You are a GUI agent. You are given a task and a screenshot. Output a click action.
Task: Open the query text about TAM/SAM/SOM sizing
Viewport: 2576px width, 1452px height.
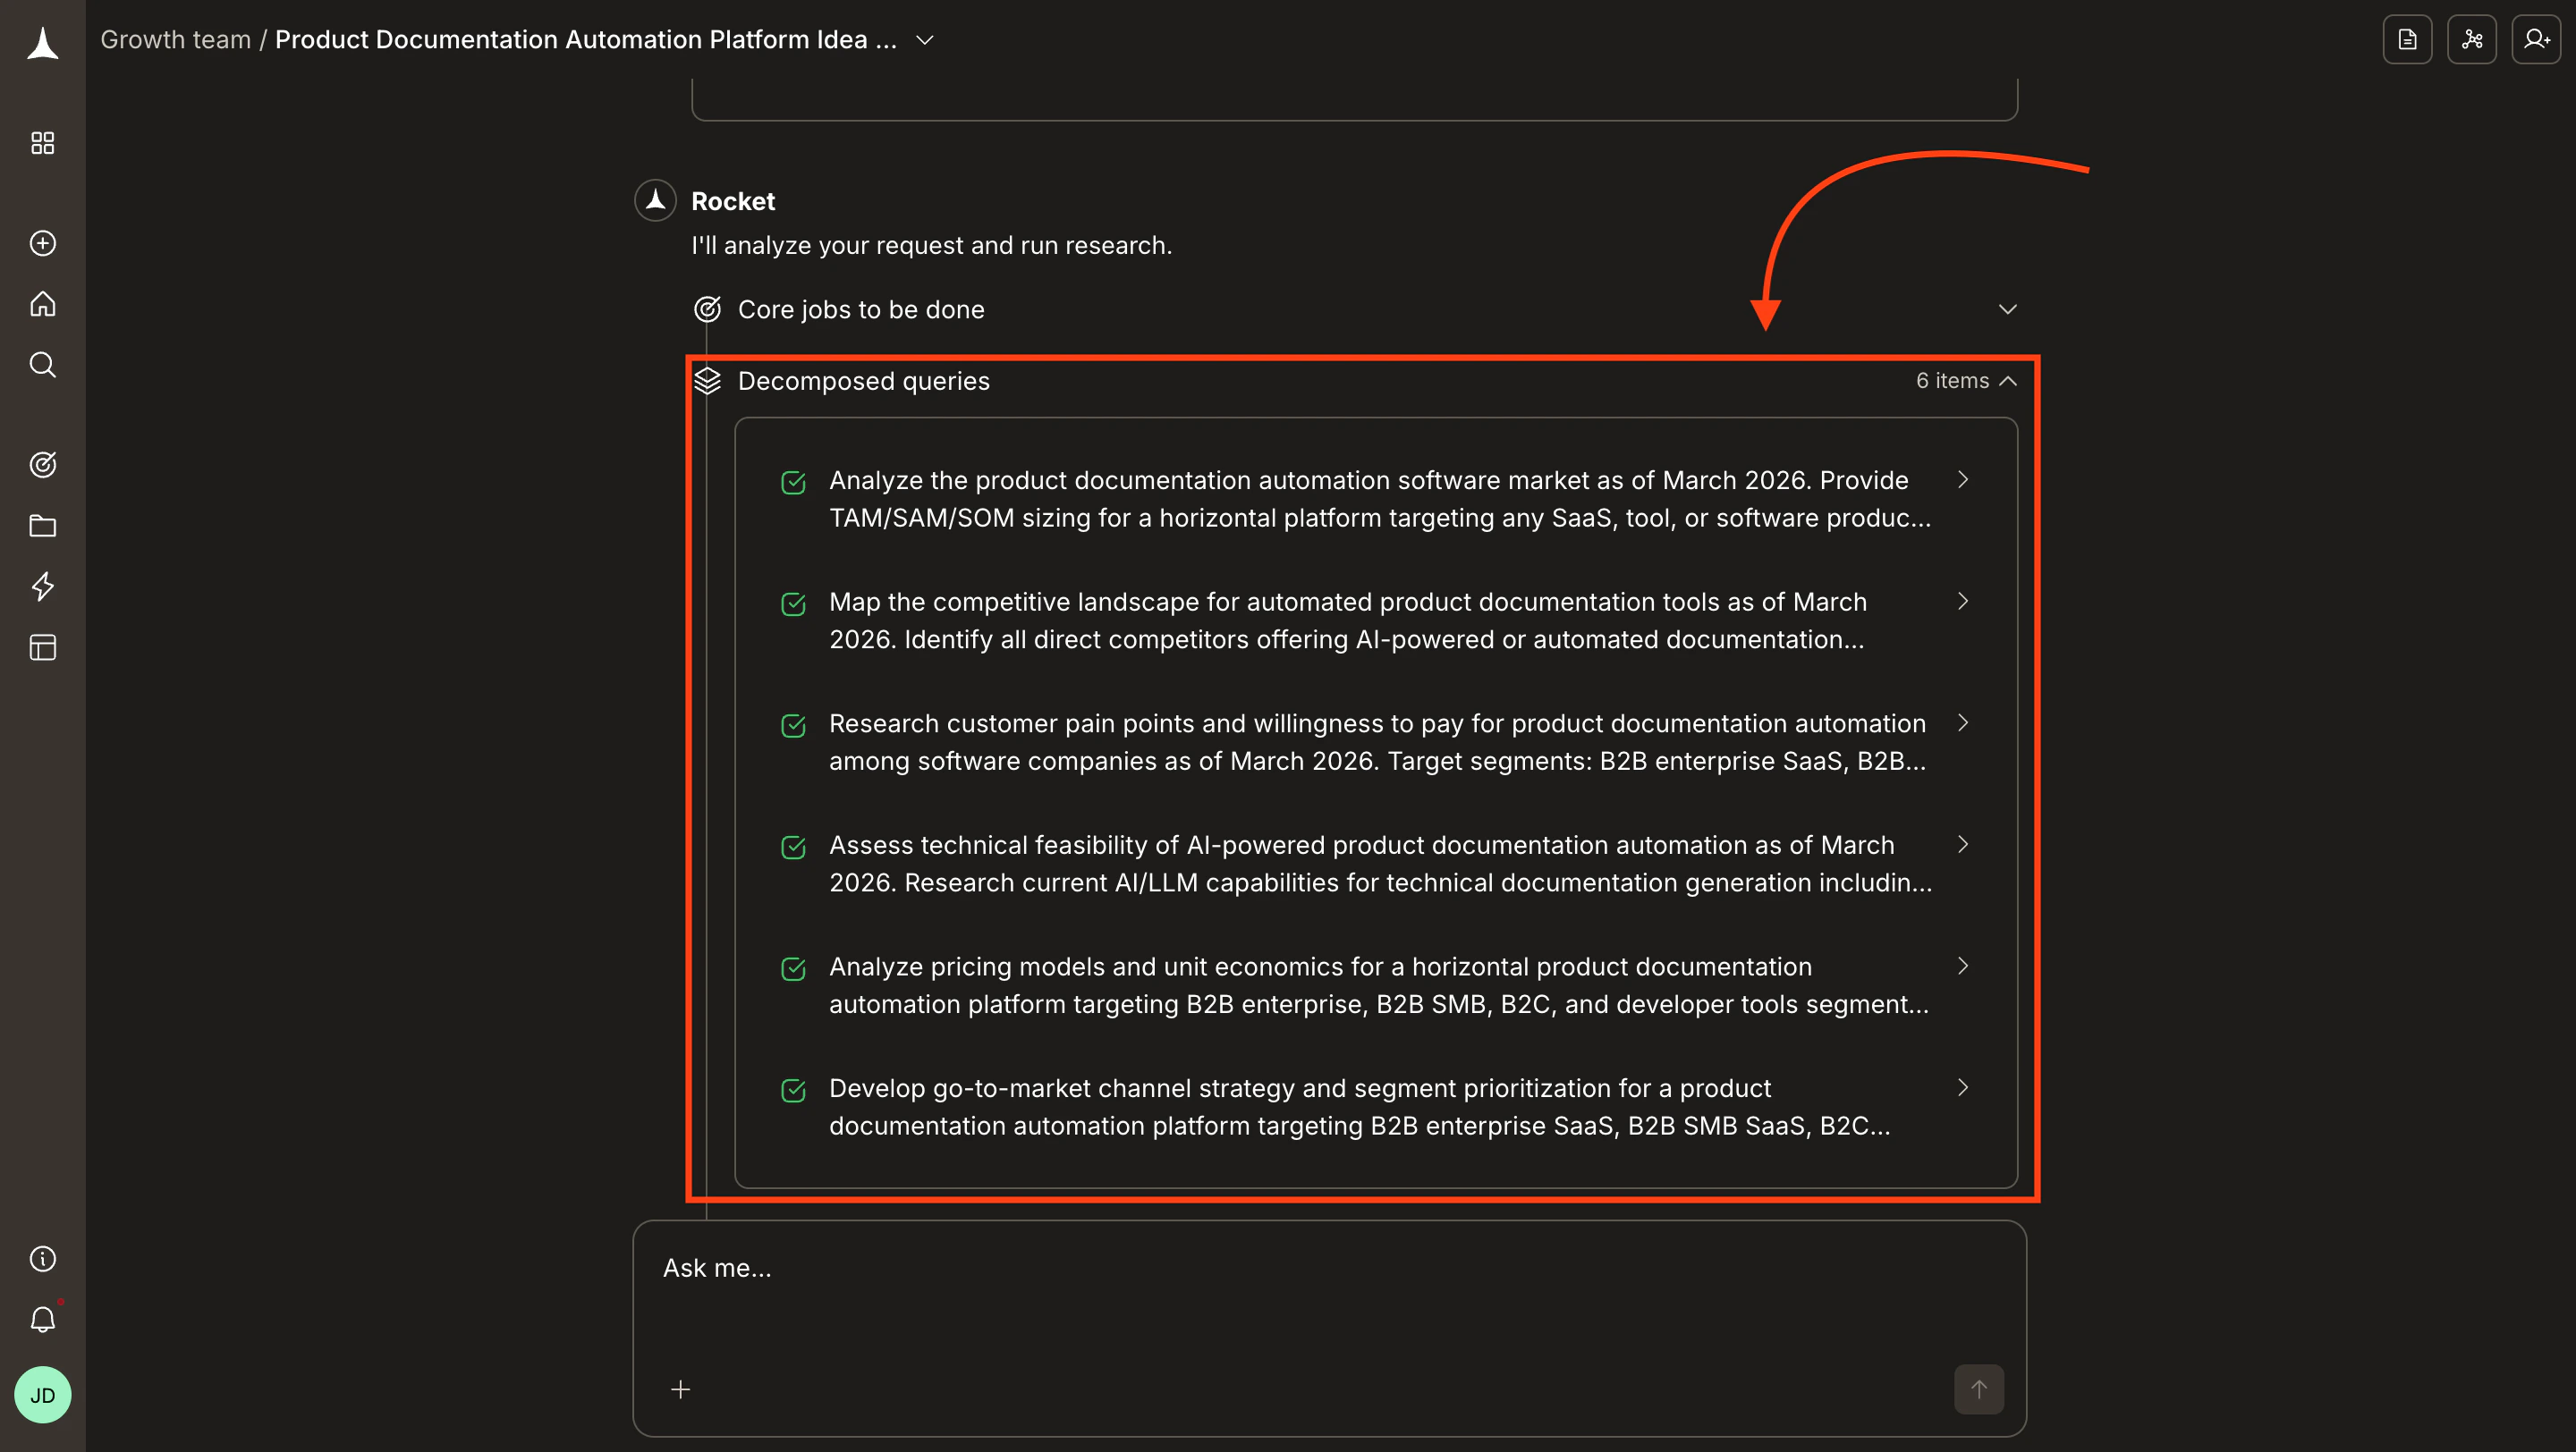1379,500
